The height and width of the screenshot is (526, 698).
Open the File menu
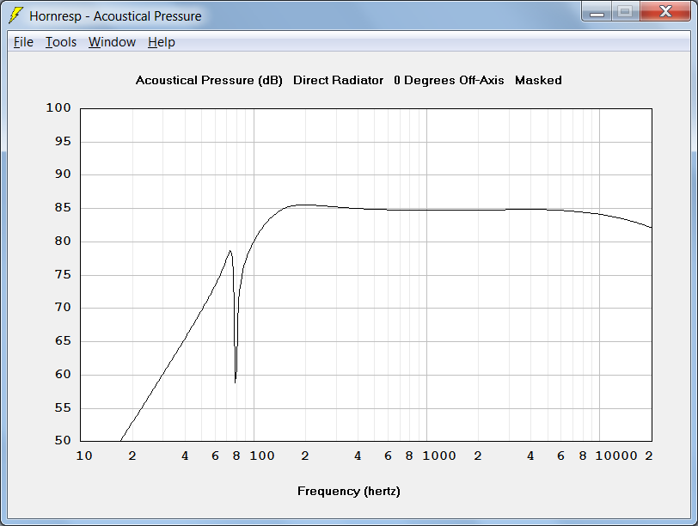pos(23,42)
